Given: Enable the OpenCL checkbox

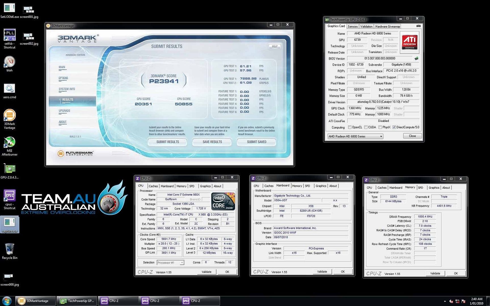Looking at the screenshot, I should tap(350, 127).
